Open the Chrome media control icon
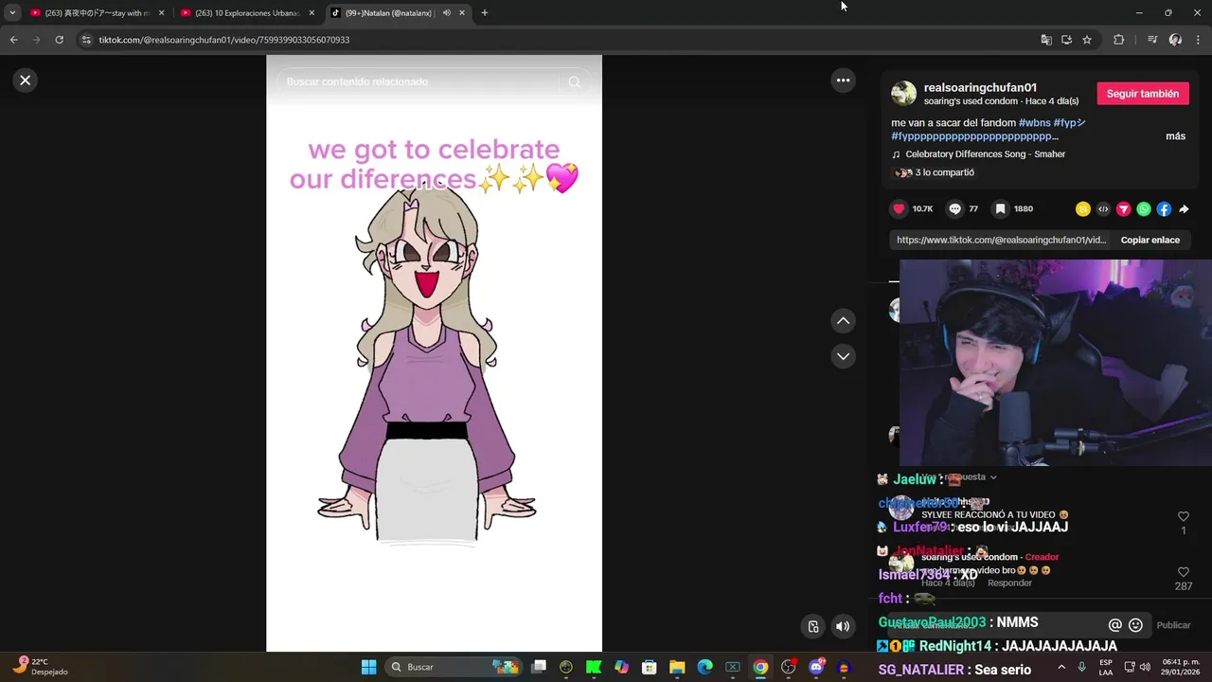The height and width of the screenshot is (682, 1212). (1152, 40)
